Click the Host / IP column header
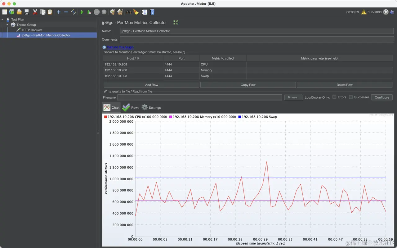397x248 pixels. (133, 58)
